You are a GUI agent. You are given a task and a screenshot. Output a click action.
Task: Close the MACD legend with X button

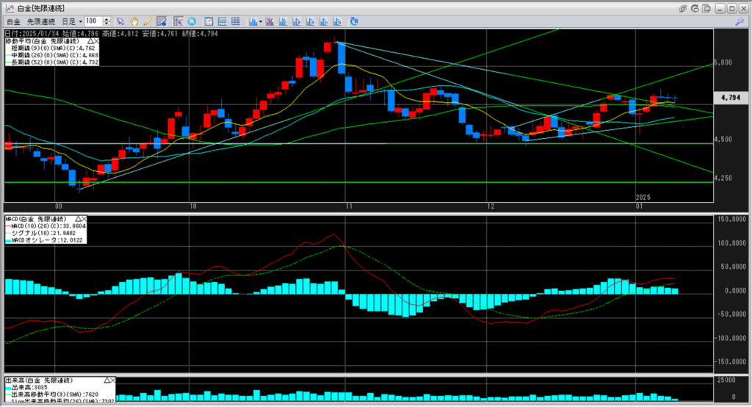pos(83,219)
